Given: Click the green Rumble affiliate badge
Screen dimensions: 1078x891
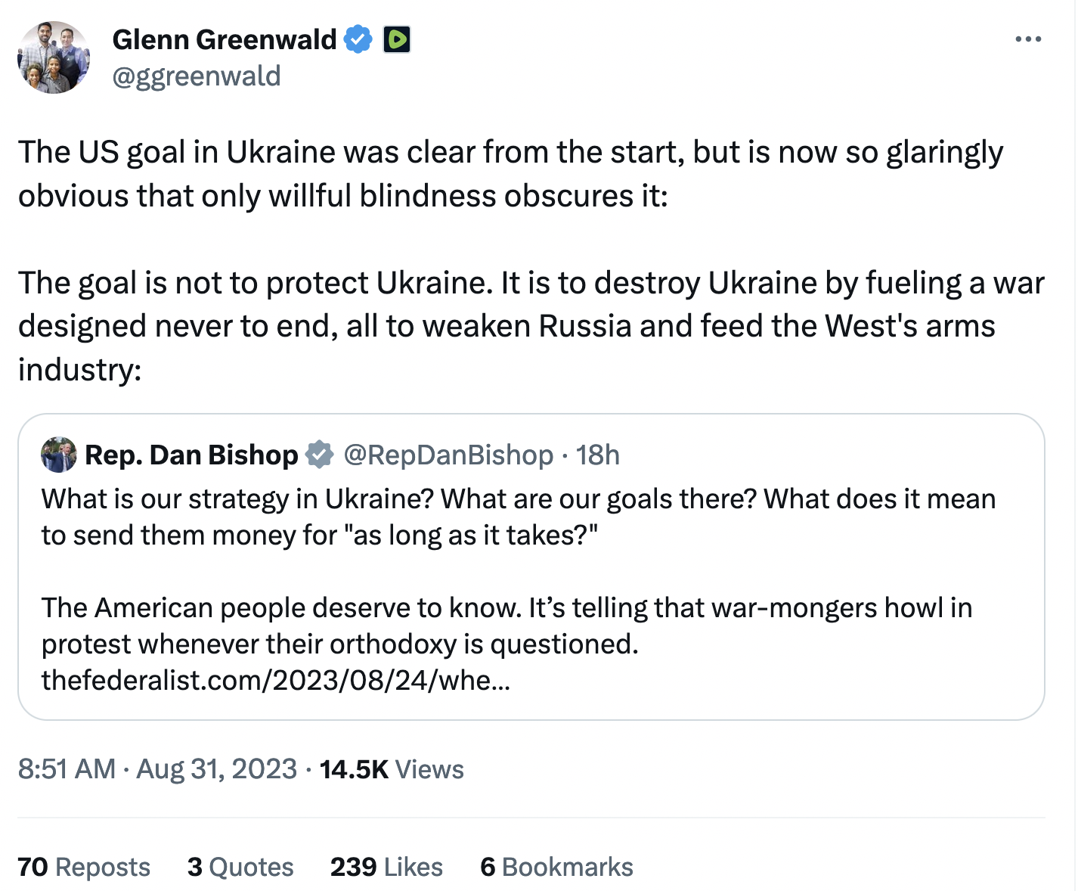Looking at the screenshot, I should [x=397, y=39].
